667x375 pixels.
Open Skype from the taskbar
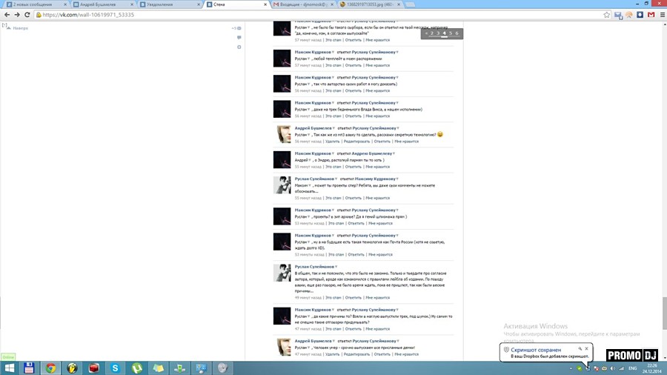116,368
